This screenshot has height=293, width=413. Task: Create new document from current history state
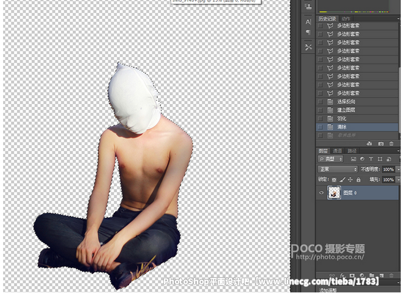click(370, 144)
